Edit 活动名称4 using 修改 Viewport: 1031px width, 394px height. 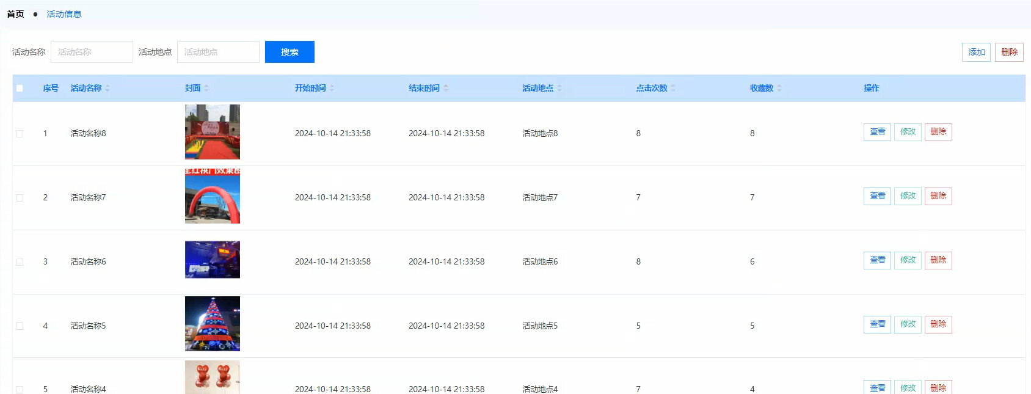click(x=908, y=387)
